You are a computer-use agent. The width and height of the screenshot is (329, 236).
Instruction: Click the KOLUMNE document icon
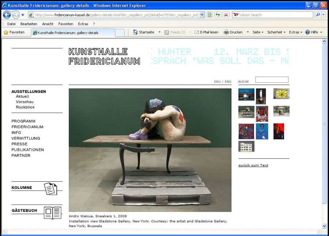[x=50, y=189]
